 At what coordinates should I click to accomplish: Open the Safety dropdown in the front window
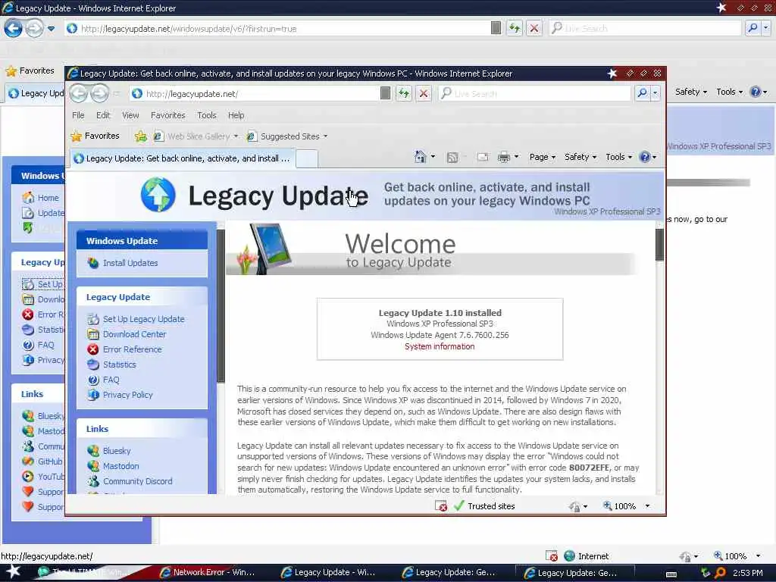pyautogui.click(x=580, y=157)
